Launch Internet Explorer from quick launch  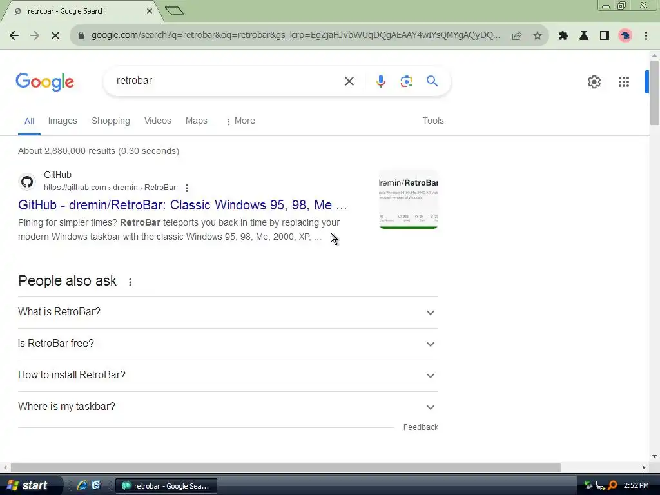tap(82, 485)
